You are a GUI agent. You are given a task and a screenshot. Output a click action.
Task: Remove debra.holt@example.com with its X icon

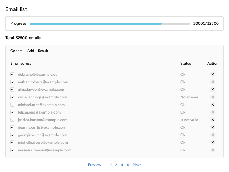tap(213, 74)
